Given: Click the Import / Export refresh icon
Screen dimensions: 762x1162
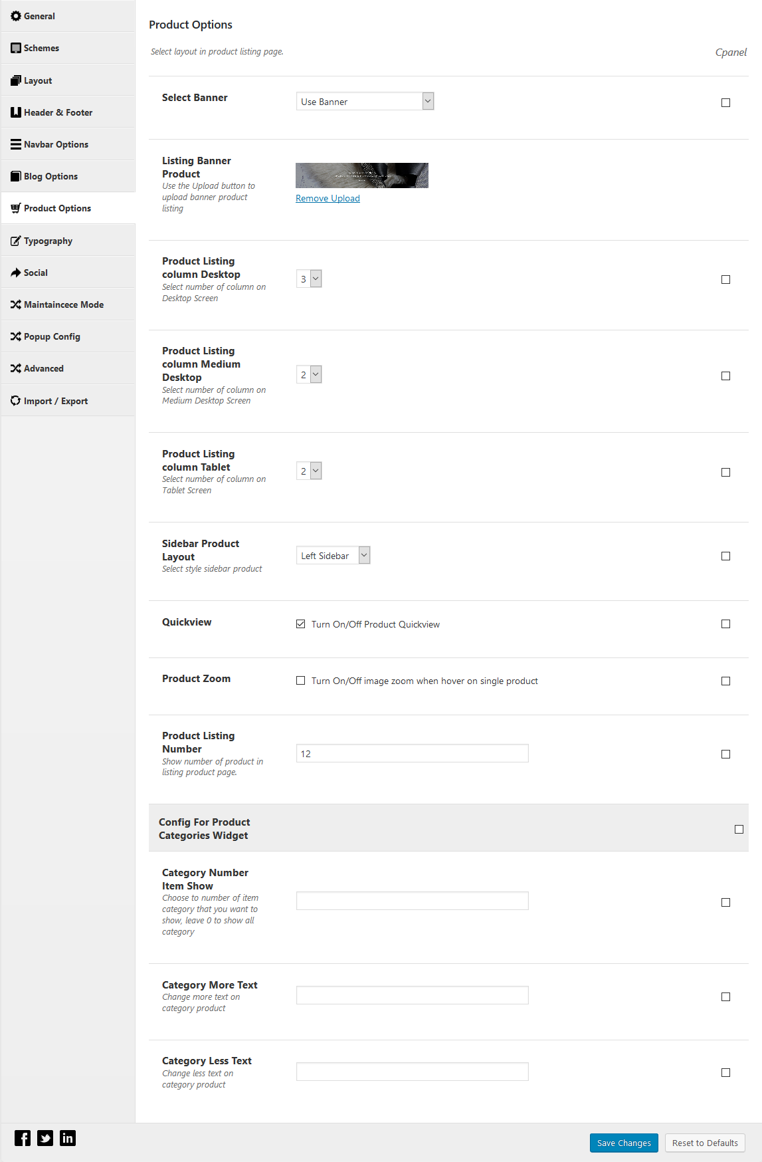Looking at the screenshot, I should pos(16,401).
